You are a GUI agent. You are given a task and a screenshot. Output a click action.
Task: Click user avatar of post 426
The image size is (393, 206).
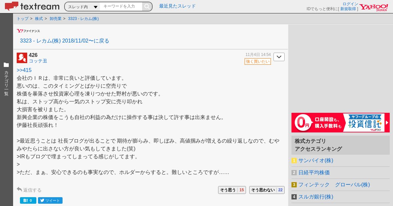coord(22,58)
